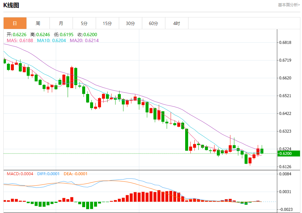Image resolution: width=302 pixels, height=213 pixels.
Task: Click the 0.6126 price axis label
Action: 285,167
